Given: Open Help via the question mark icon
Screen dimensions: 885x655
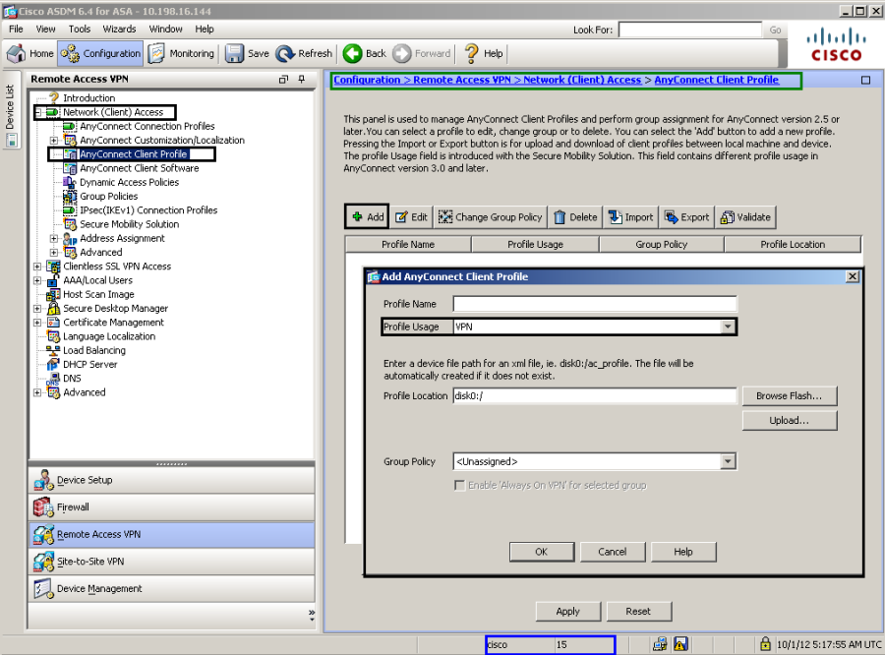Looking at the screenshot, I should pyautogui.click(x=483, y=54).
